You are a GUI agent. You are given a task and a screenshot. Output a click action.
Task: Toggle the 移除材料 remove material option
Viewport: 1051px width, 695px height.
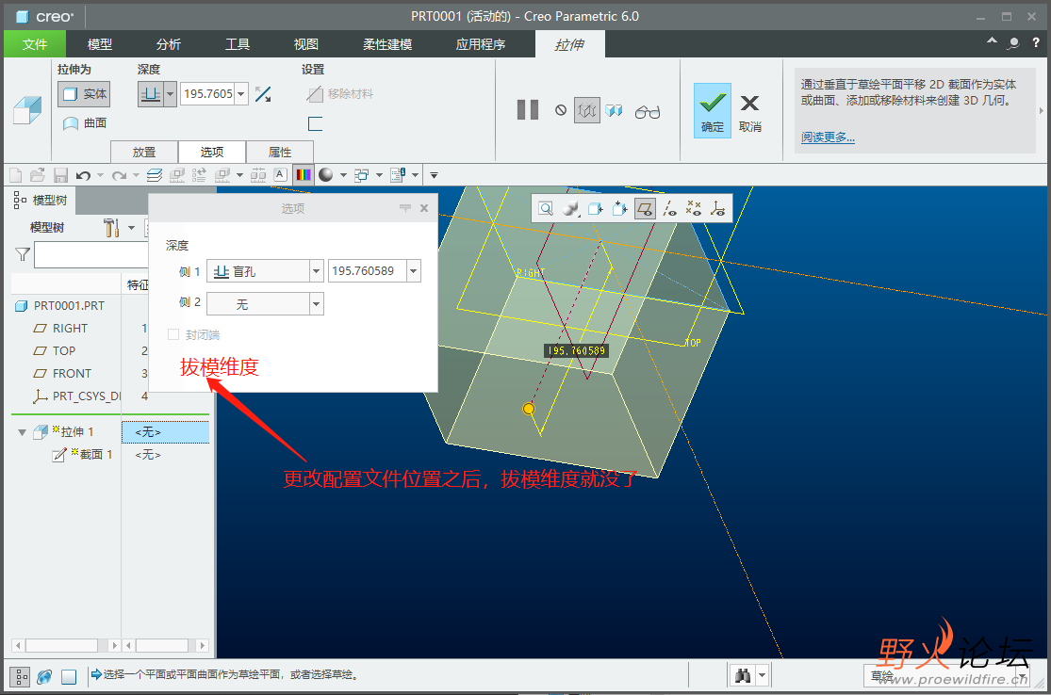point(340,94)
